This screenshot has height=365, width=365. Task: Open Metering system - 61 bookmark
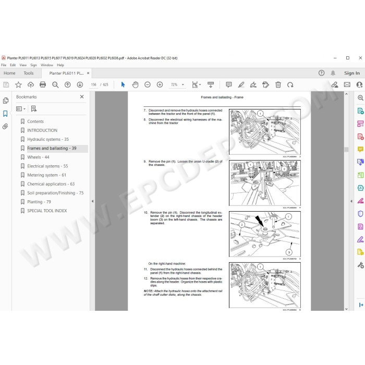[x=46, y=175]
